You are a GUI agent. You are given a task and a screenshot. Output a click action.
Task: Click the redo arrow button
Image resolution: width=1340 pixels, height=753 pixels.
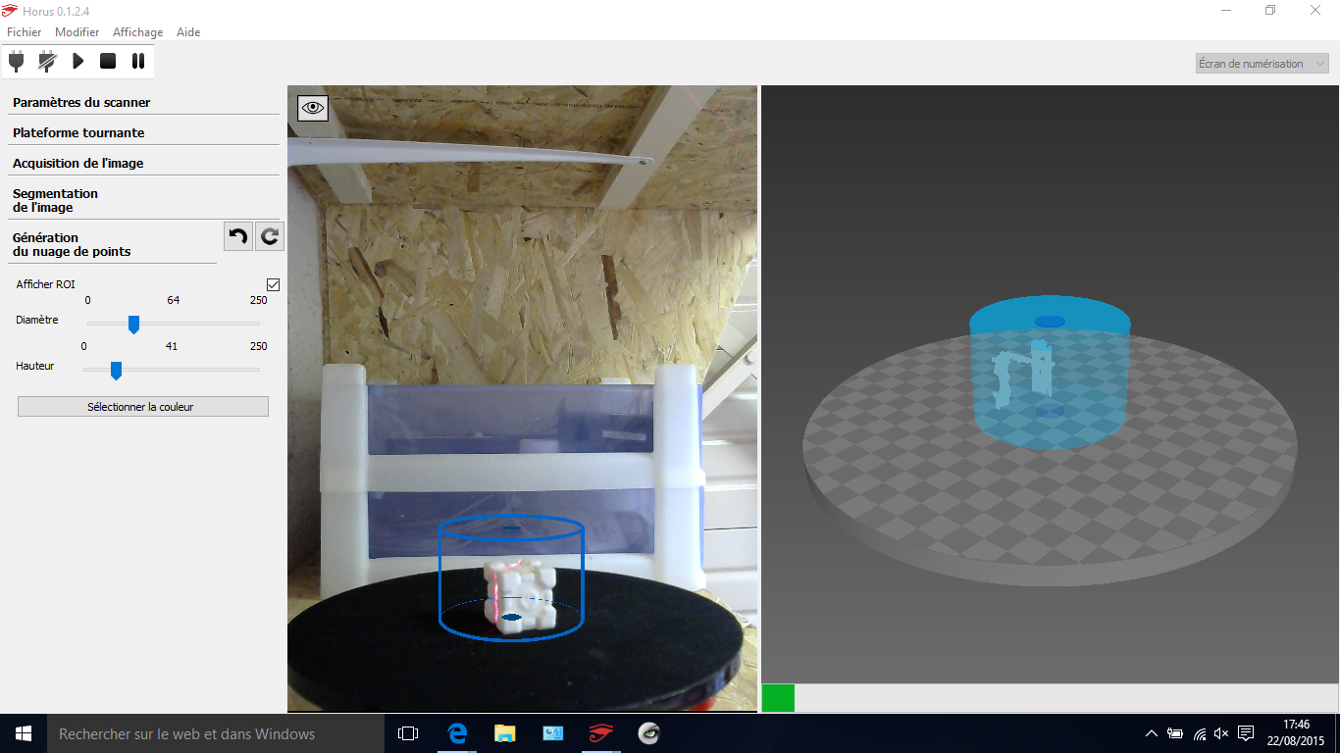(x=270, y=236)
